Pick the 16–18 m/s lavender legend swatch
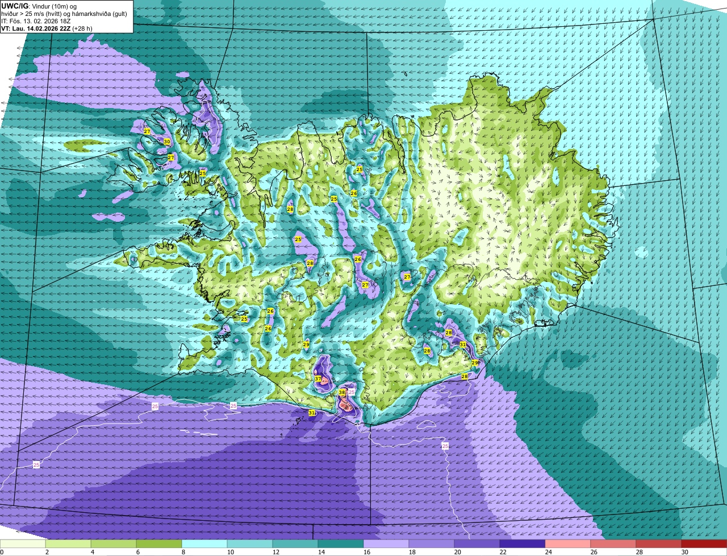Viewport: 727px width, 556px height. click(x=386, y=543)
